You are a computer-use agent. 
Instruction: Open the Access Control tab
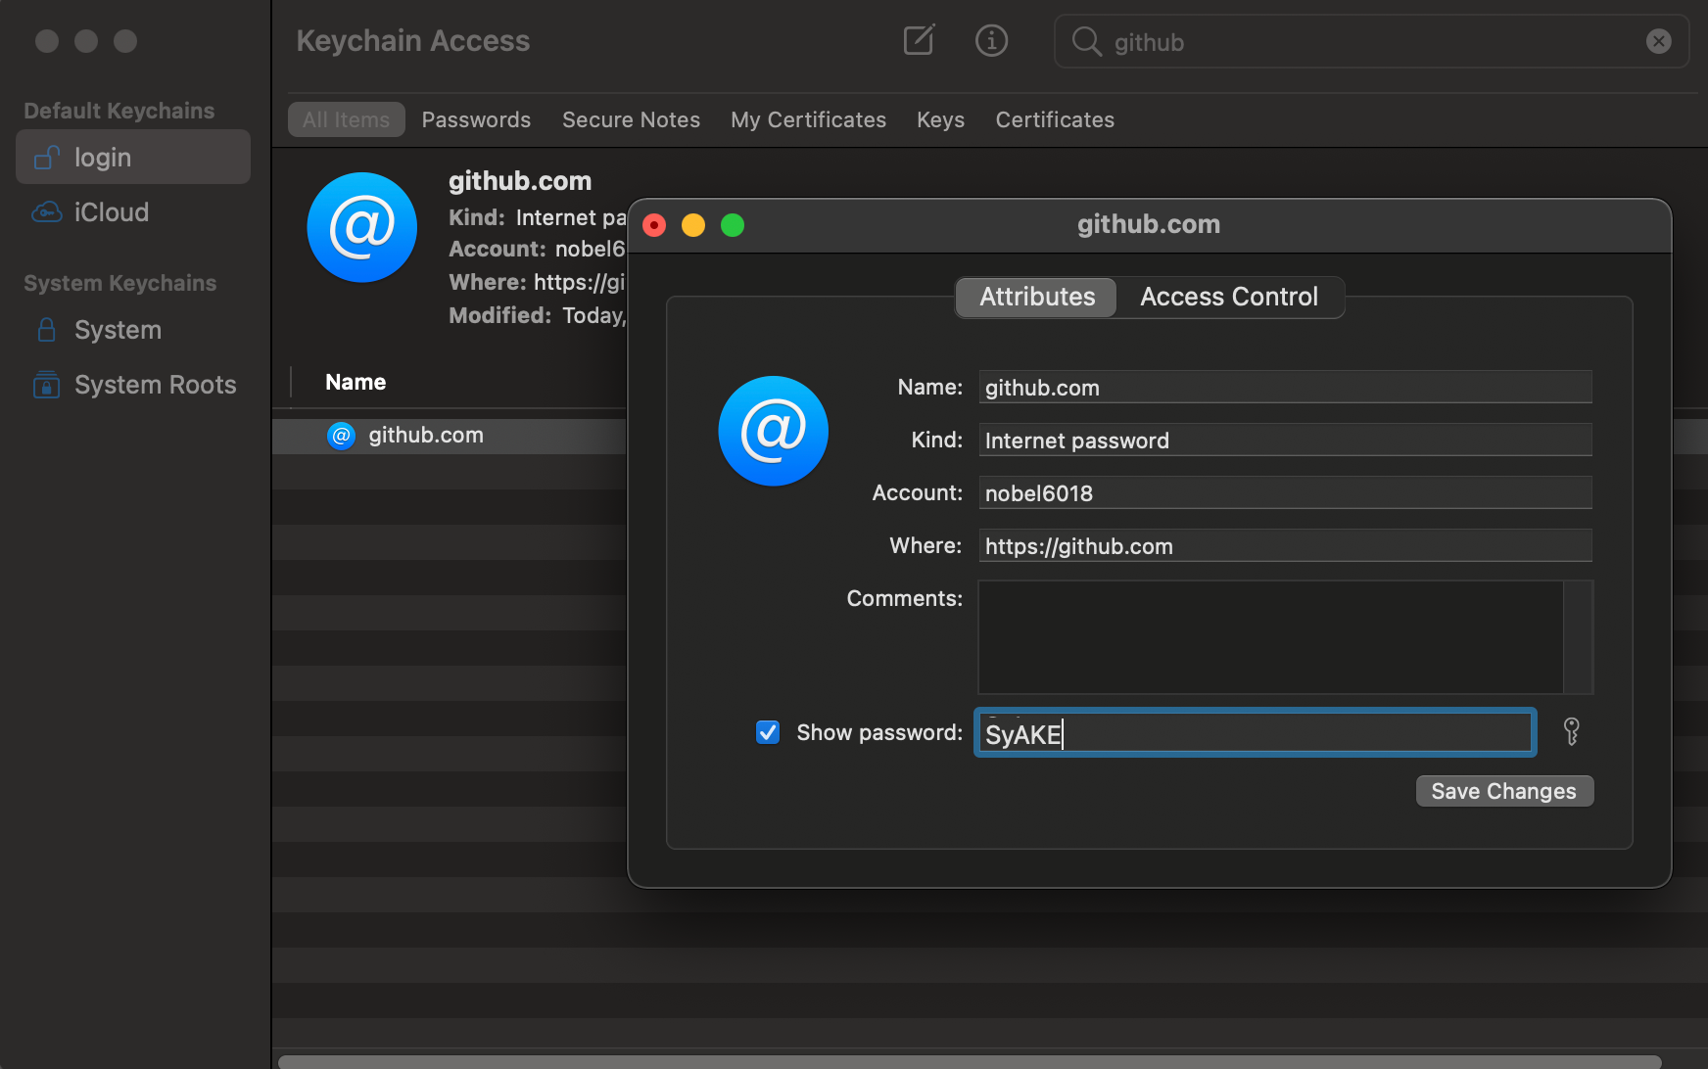click(1229, 297)
